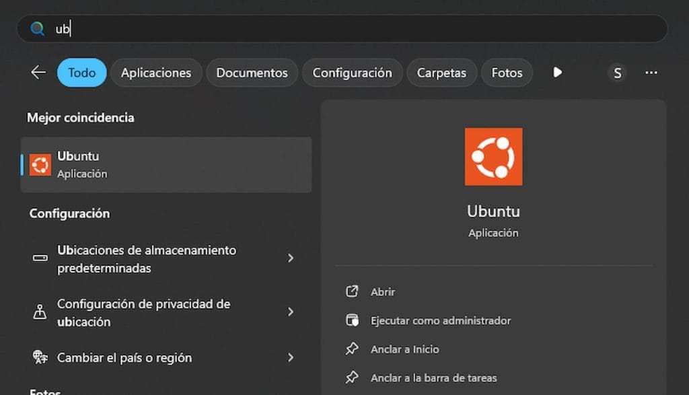Viewport: 689px width, 395px height.
Task: Open the ellipsis options menu
Action: pos(651,73)
